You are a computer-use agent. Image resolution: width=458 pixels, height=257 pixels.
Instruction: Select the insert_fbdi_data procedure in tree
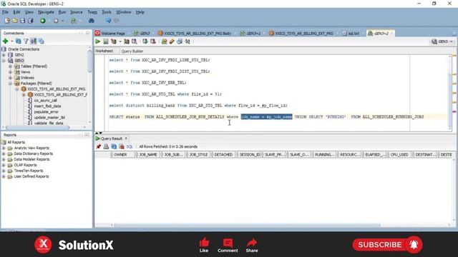pyautogui.click(x=47, y=106)
